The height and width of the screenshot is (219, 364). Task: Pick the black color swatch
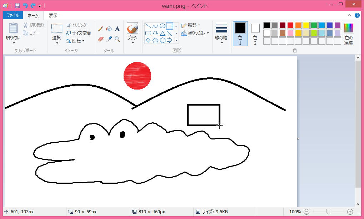[267, 25]
